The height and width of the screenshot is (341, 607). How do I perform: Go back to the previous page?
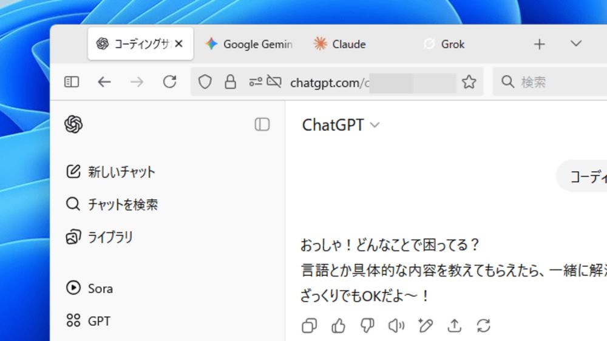[104, 82]
